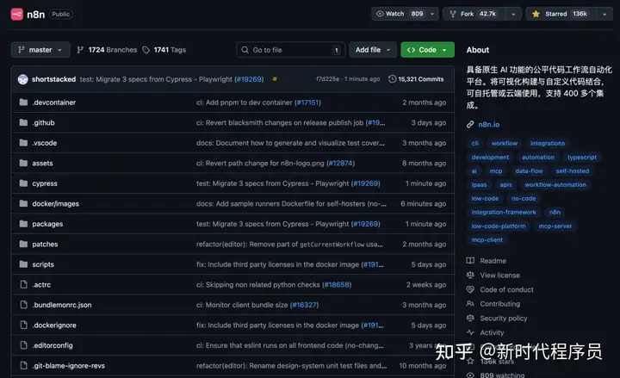Viewport: 620px width, 378px height.
Task: Open the View license link
Action: (x=499, y=276)
